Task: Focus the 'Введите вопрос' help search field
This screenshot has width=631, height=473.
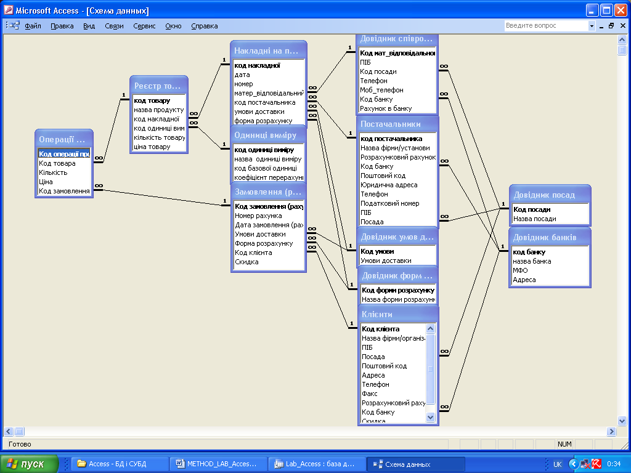Action: tap(546, 26)
